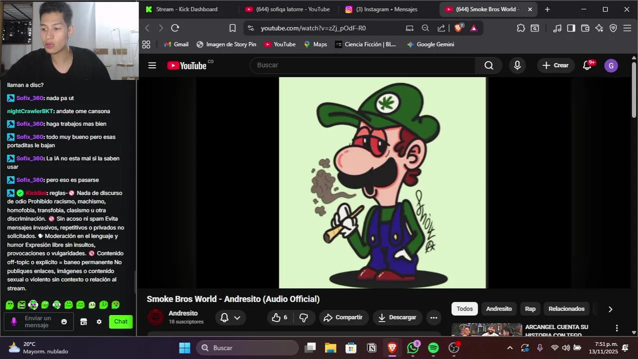The image size is (638, 359).
Task: Dislike the video with thumbs down
Action: click(304, 317)
